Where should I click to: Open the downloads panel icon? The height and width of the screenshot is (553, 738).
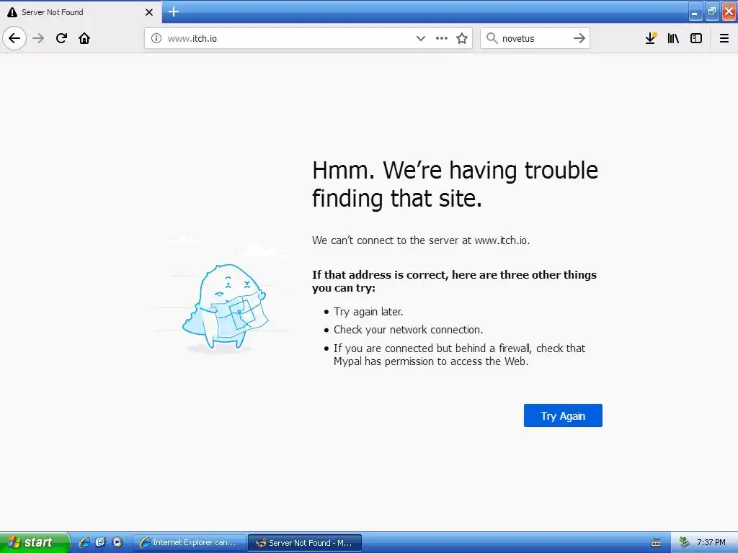click(x=651, y=38)
